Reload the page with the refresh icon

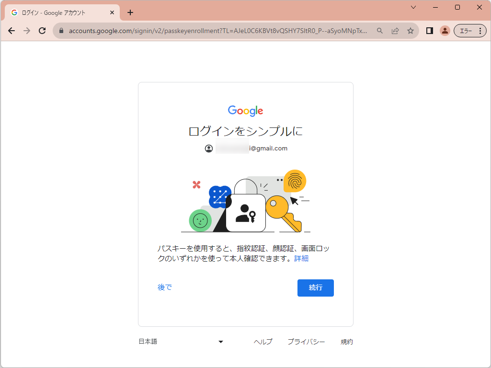(x=42, y=30)
